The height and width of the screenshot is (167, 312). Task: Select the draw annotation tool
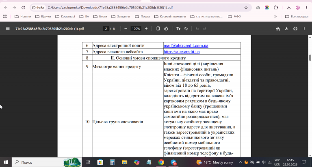pyautogui.click(x=186, y=29)
